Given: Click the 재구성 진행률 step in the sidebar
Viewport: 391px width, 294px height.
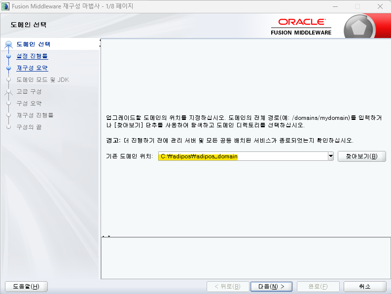Looking at the screenshot, I should click(x=35, y=115).
